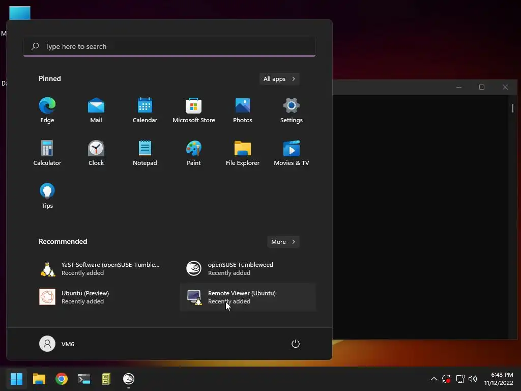
Task: Maximize the background terminal window
Action: (x=482, y=87)
